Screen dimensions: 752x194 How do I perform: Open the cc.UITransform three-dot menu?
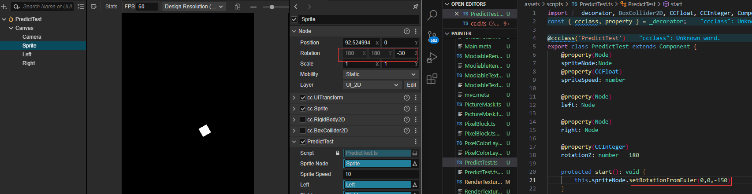(x=416, y=98)
